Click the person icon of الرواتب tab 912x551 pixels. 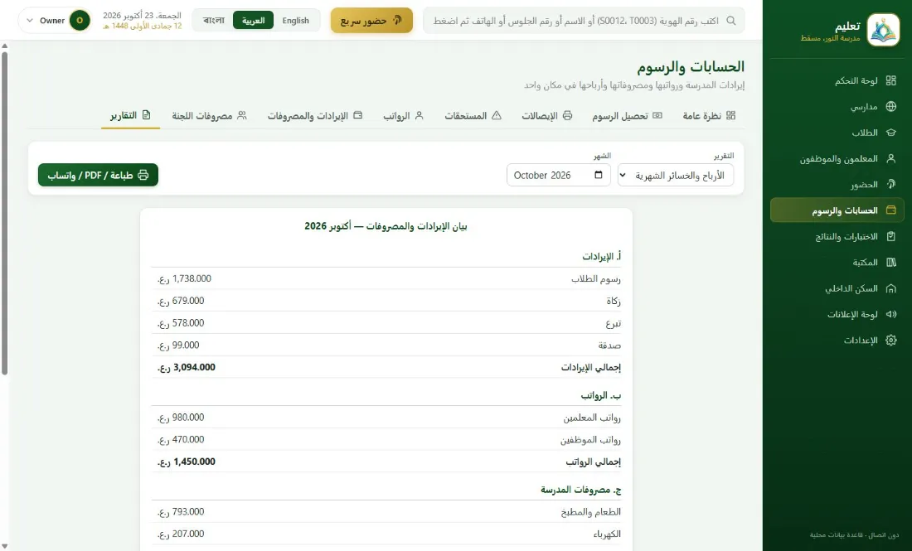[x=419, y=116]
